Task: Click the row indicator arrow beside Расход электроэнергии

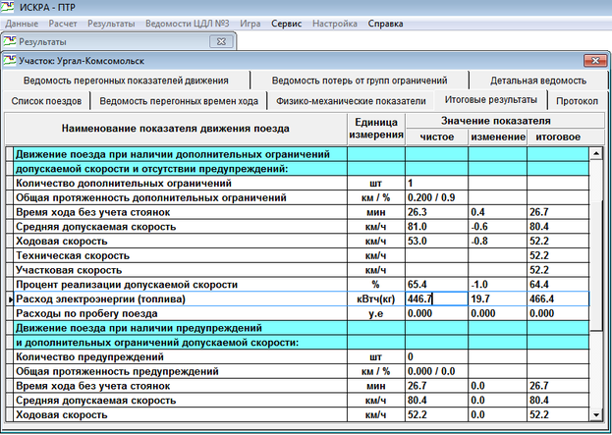Action: coord(9,298)
